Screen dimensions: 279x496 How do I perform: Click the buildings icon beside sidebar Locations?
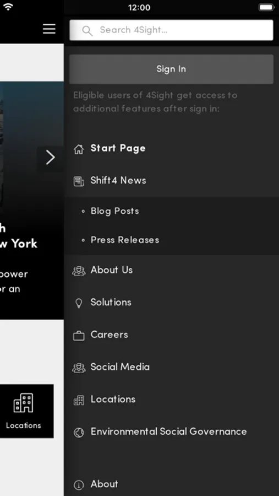(x=79, y=400)
